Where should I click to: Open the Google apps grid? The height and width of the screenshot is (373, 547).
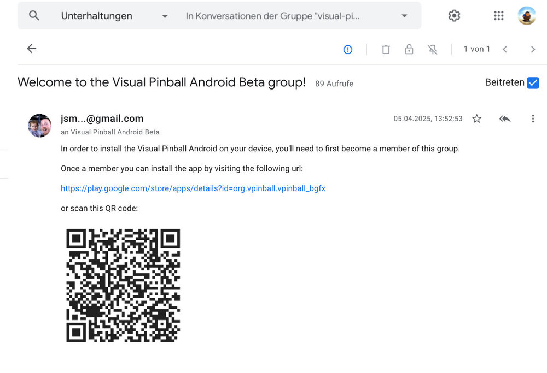tap(498, 16)
